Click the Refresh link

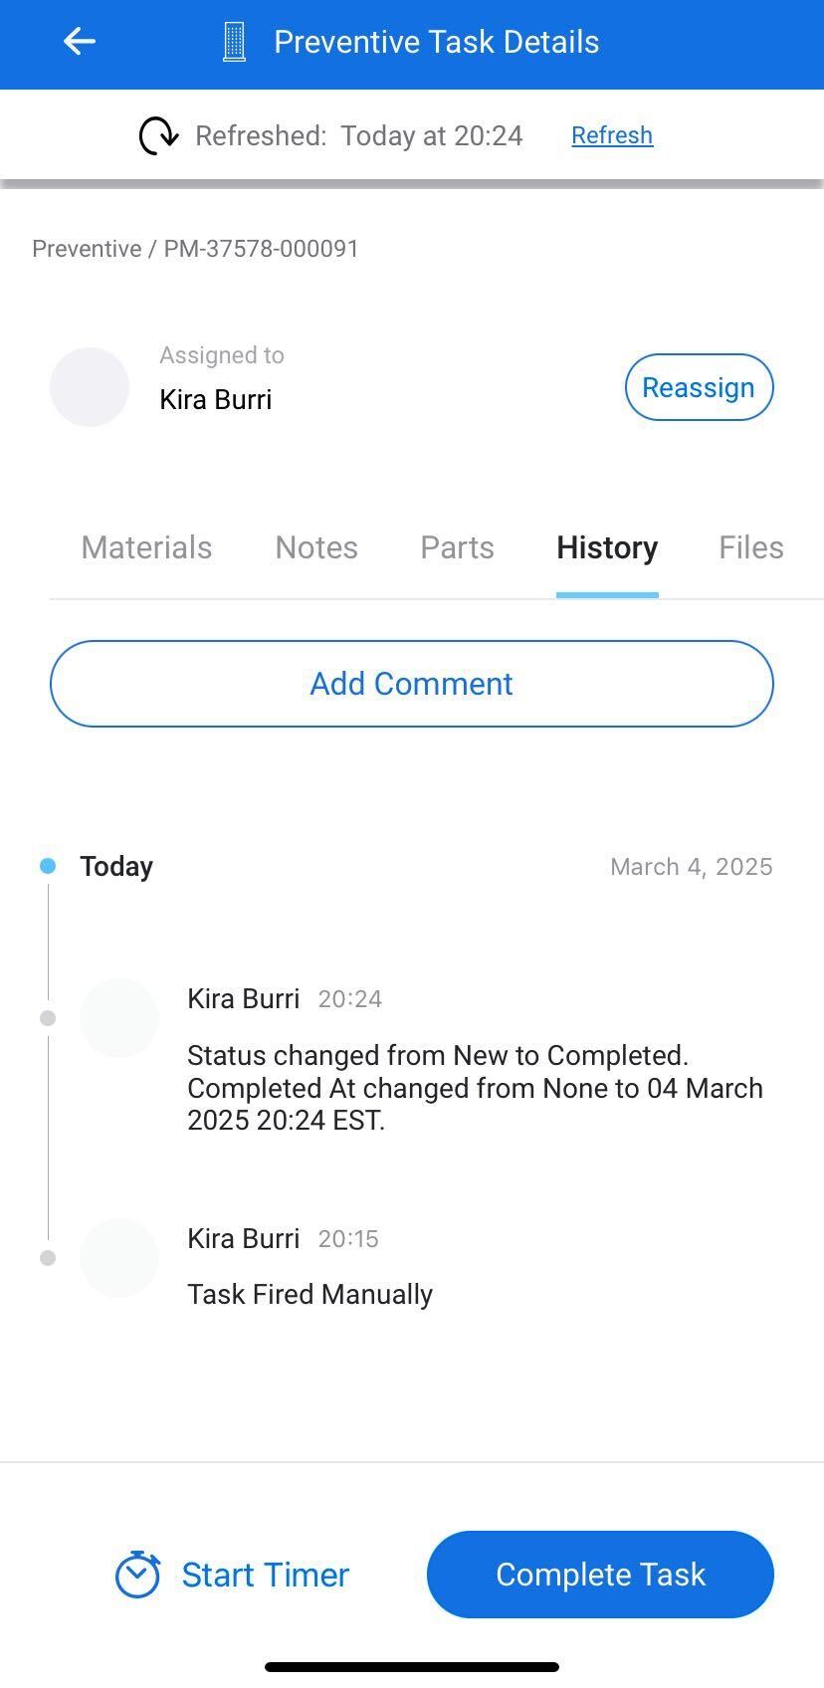[x=612, y=135]
